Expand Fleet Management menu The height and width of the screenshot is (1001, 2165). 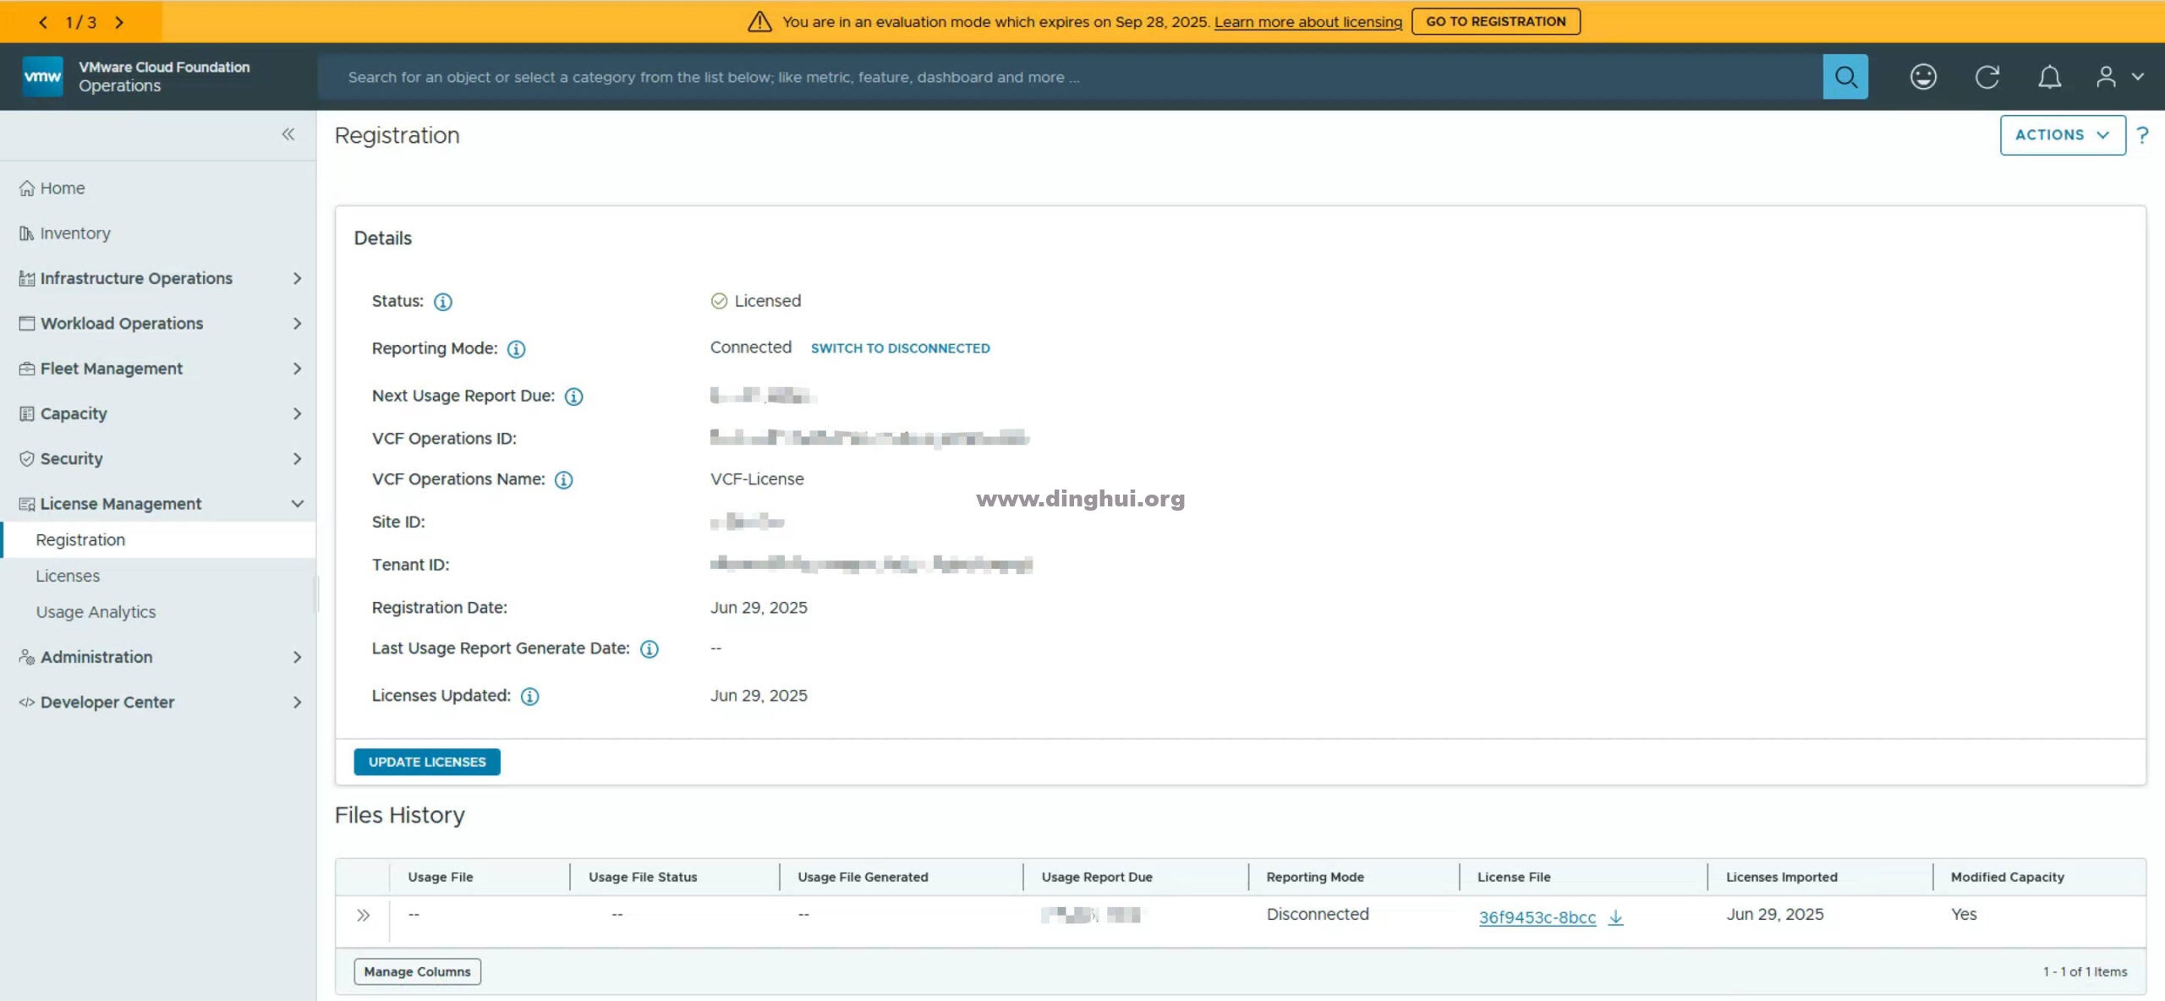tap(158, 369)
